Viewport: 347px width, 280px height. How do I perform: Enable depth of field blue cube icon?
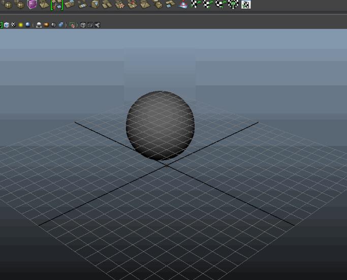coord(61,24)
